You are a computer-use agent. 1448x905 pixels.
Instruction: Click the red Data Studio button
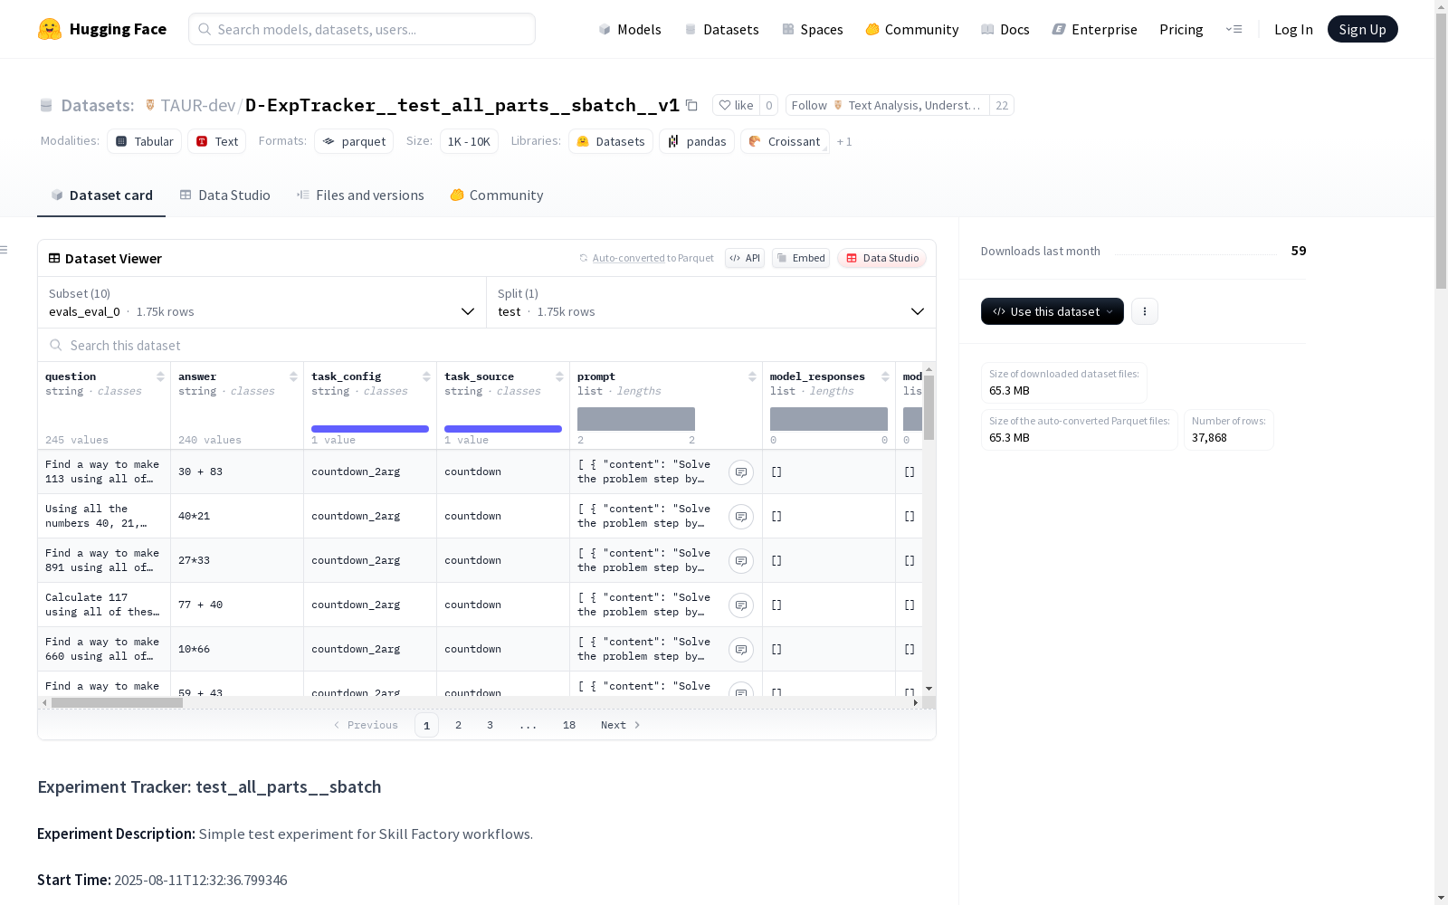click(882, 258)
